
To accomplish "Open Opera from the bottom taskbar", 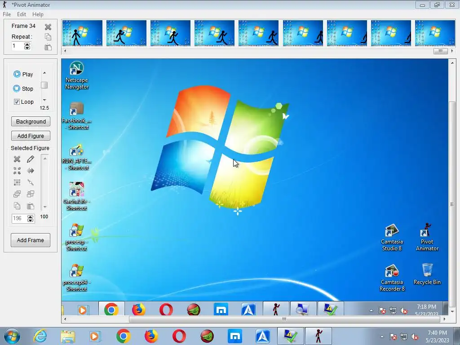I will (179, 336).
